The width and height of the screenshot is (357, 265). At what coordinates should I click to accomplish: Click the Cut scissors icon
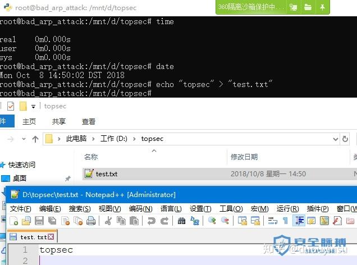pos(108,221)
